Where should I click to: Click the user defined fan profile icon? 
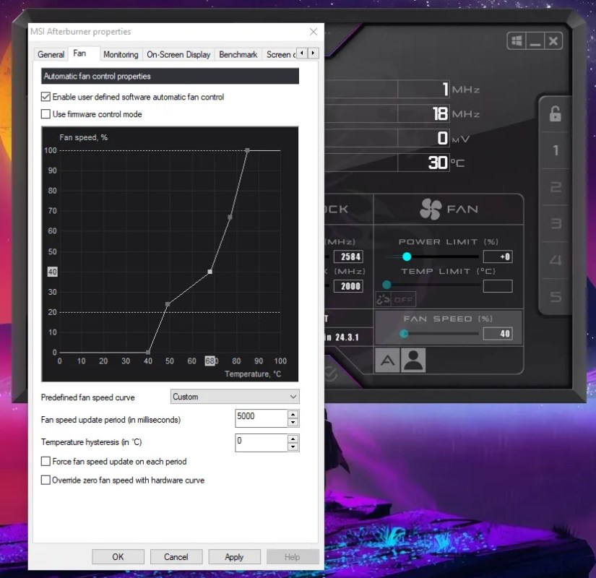413,360
